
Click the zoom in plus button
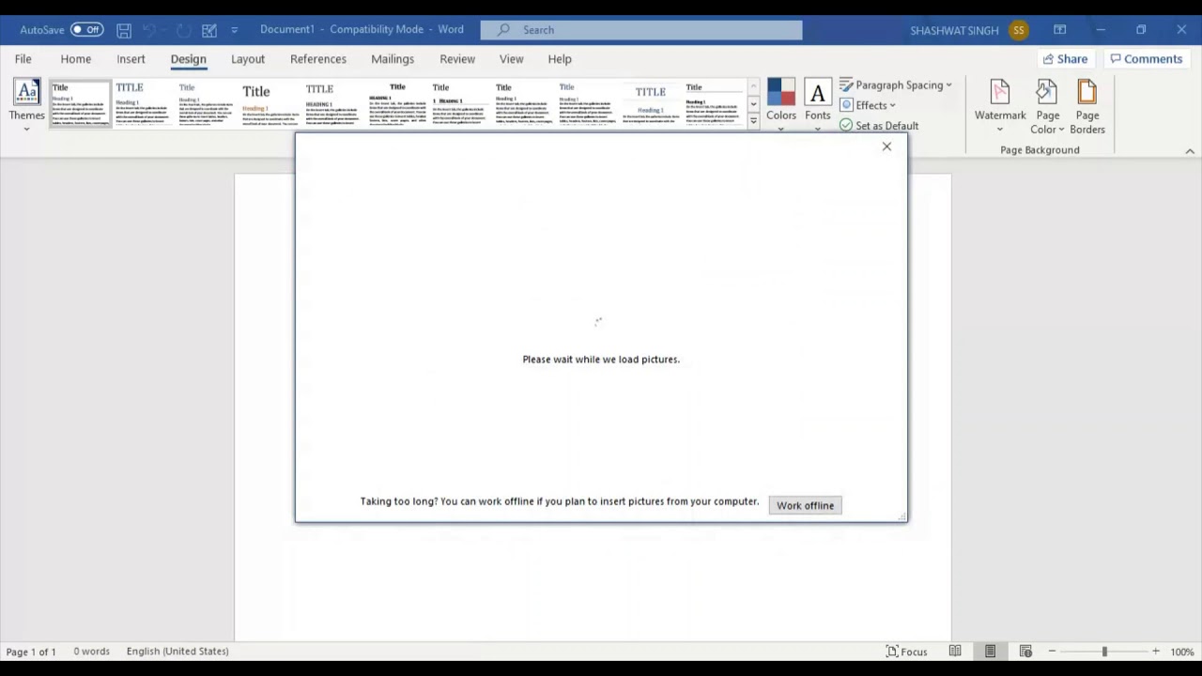pos(1156,652)
